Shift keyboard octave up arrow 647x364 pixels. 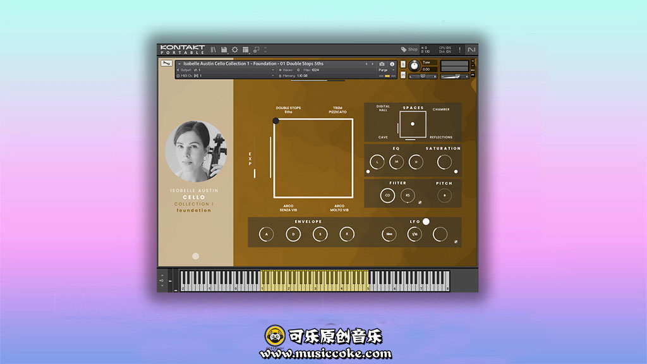162,276
